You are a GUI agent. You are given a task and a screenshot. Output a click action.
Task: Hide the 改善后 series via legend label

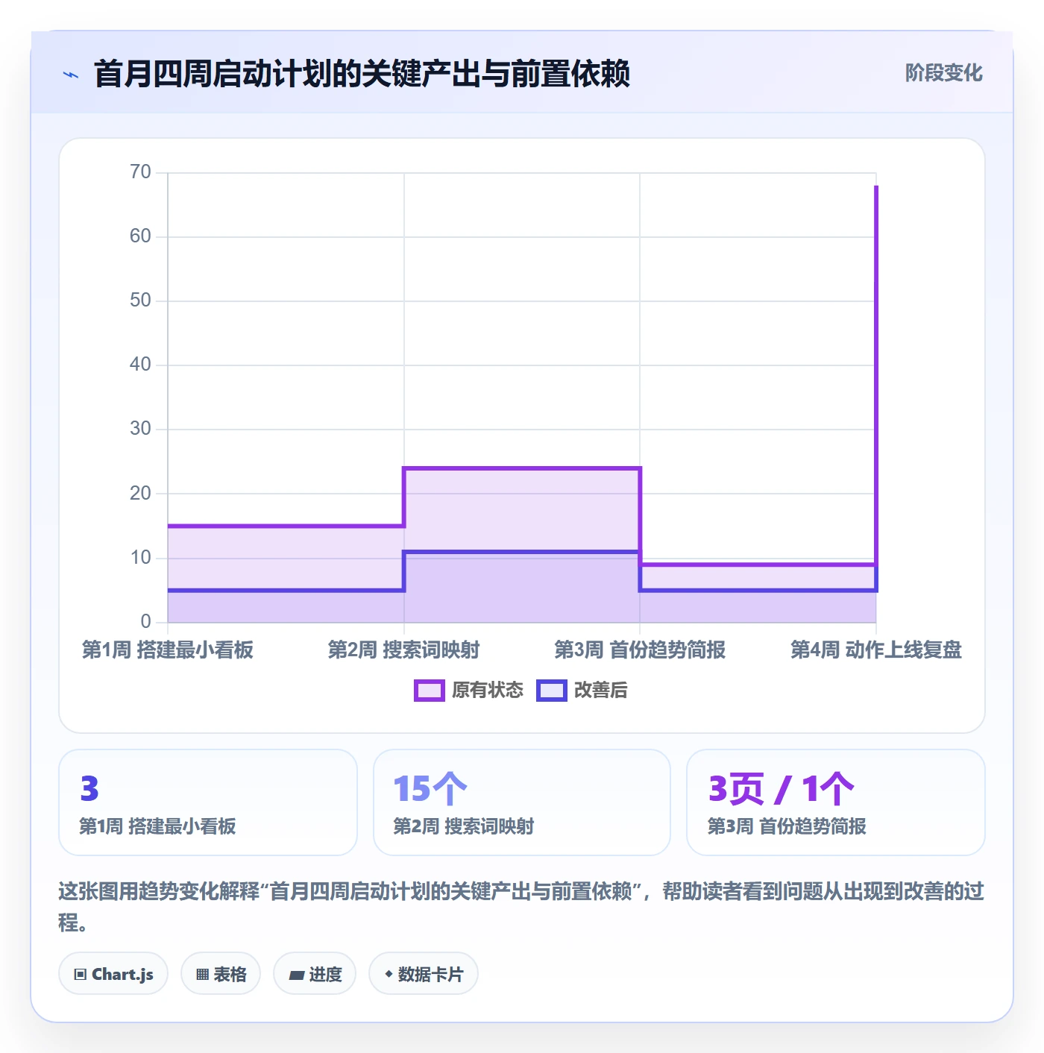point(600,691)
